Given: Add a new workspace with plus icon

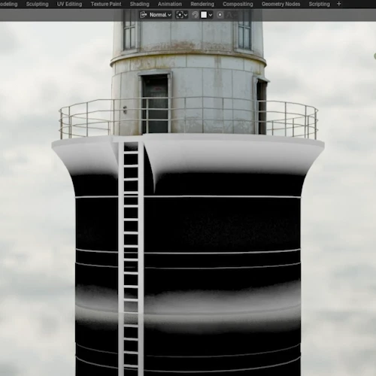Looking at the screenshot, I should [x=339, y=4].
